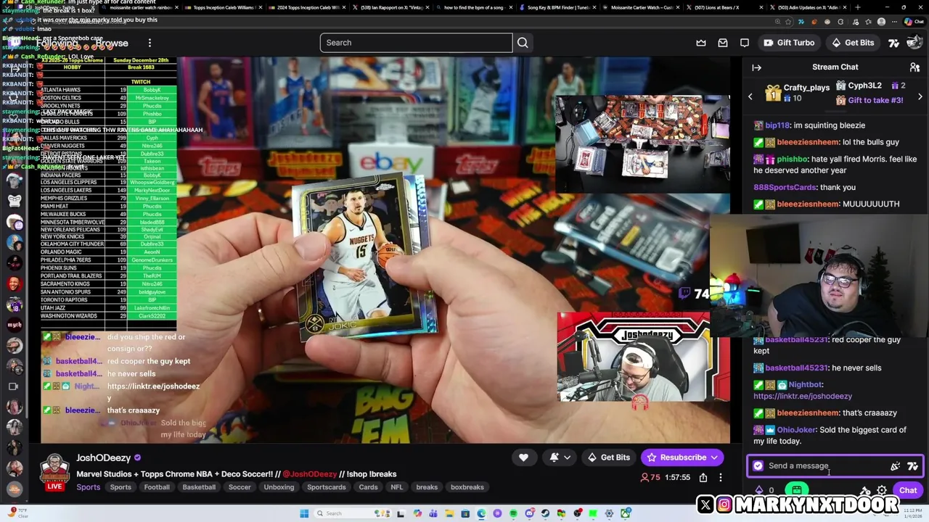Viewport: 929px width, 522px height.
Task: Click the share stream icon
Action: [x=703, y=477]
